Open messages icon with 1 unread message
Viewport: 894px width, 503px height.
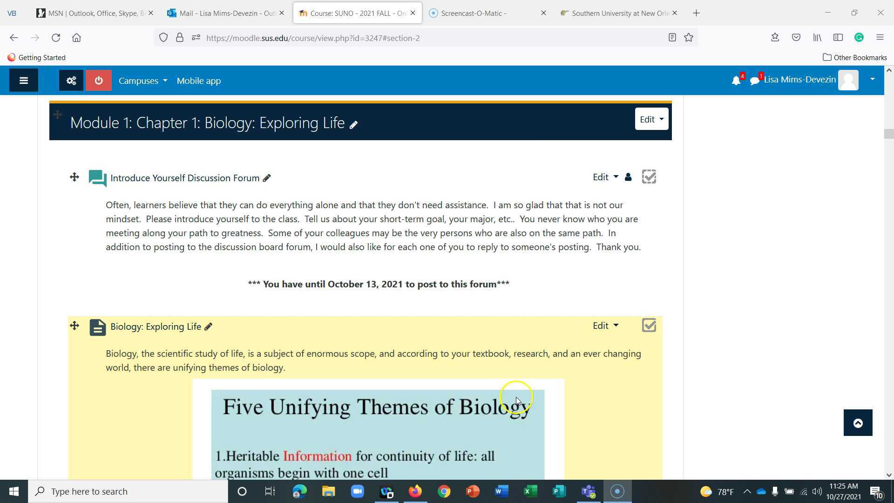tap(754, 80)
